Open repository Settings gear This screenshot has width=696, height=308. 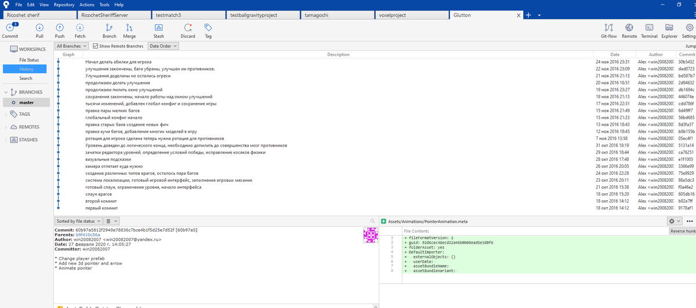click(x=688, y=27)
